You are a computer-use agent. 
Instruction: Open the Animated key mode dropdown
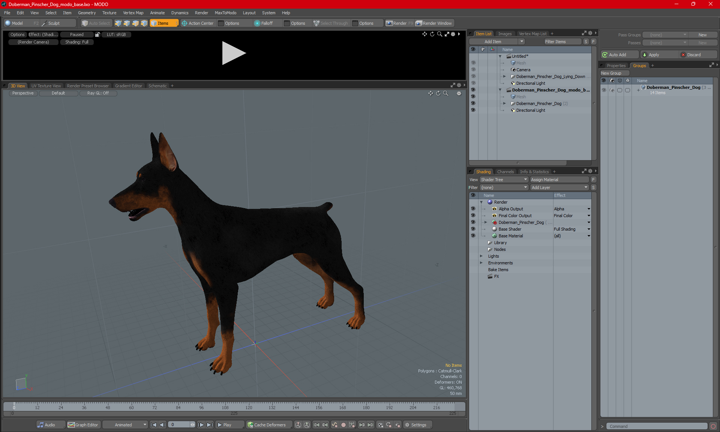[125, 425]
